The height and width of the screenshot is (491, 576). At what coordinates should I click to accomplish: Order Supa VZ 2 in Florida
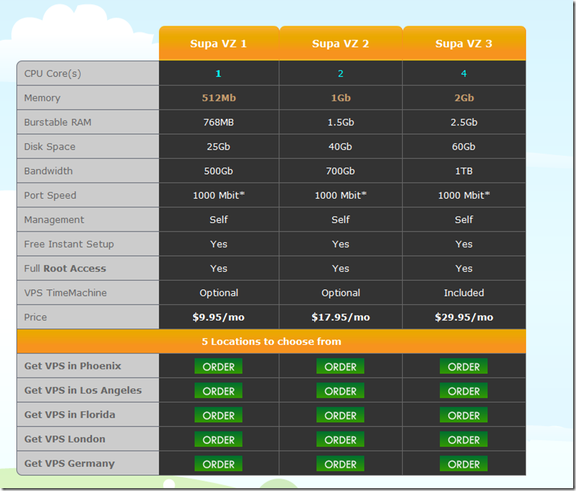point(340,415)
